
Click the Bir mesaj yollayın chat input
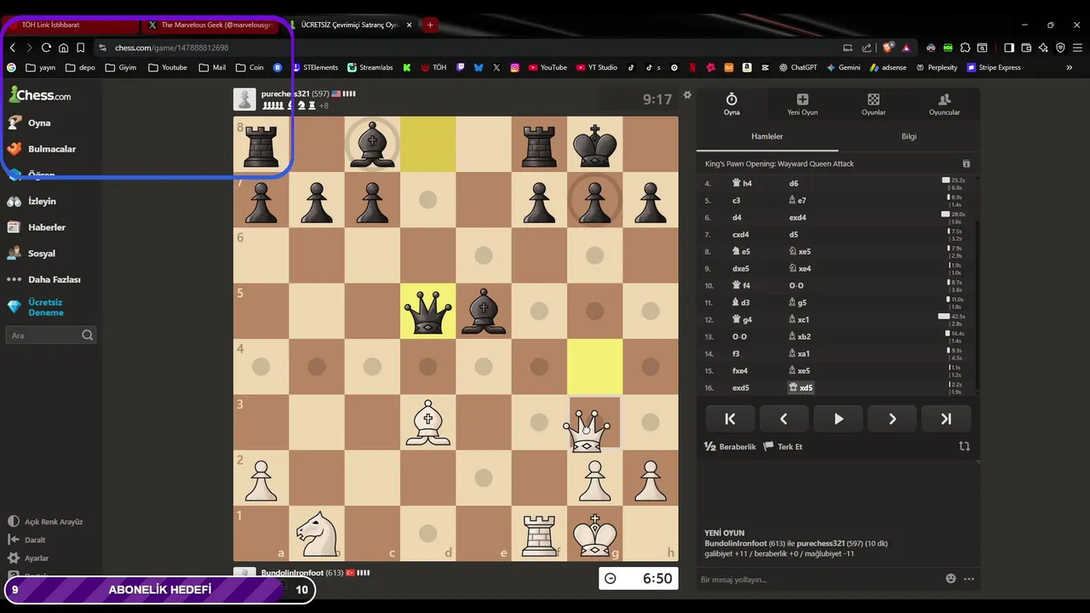point(817,580)
